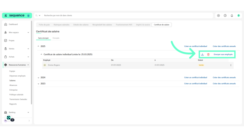Open the green help question icon
This screenshot has height=137, width=244.
pyautogui.click(x=239, y=16)
